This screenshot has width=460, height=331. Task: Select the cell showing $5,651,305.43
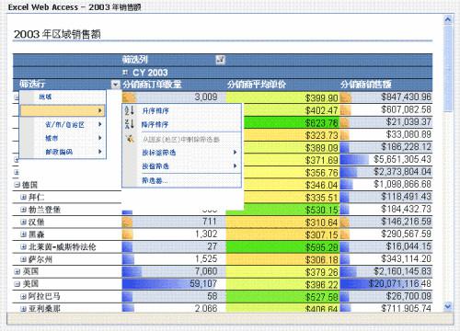coord(385,159)
